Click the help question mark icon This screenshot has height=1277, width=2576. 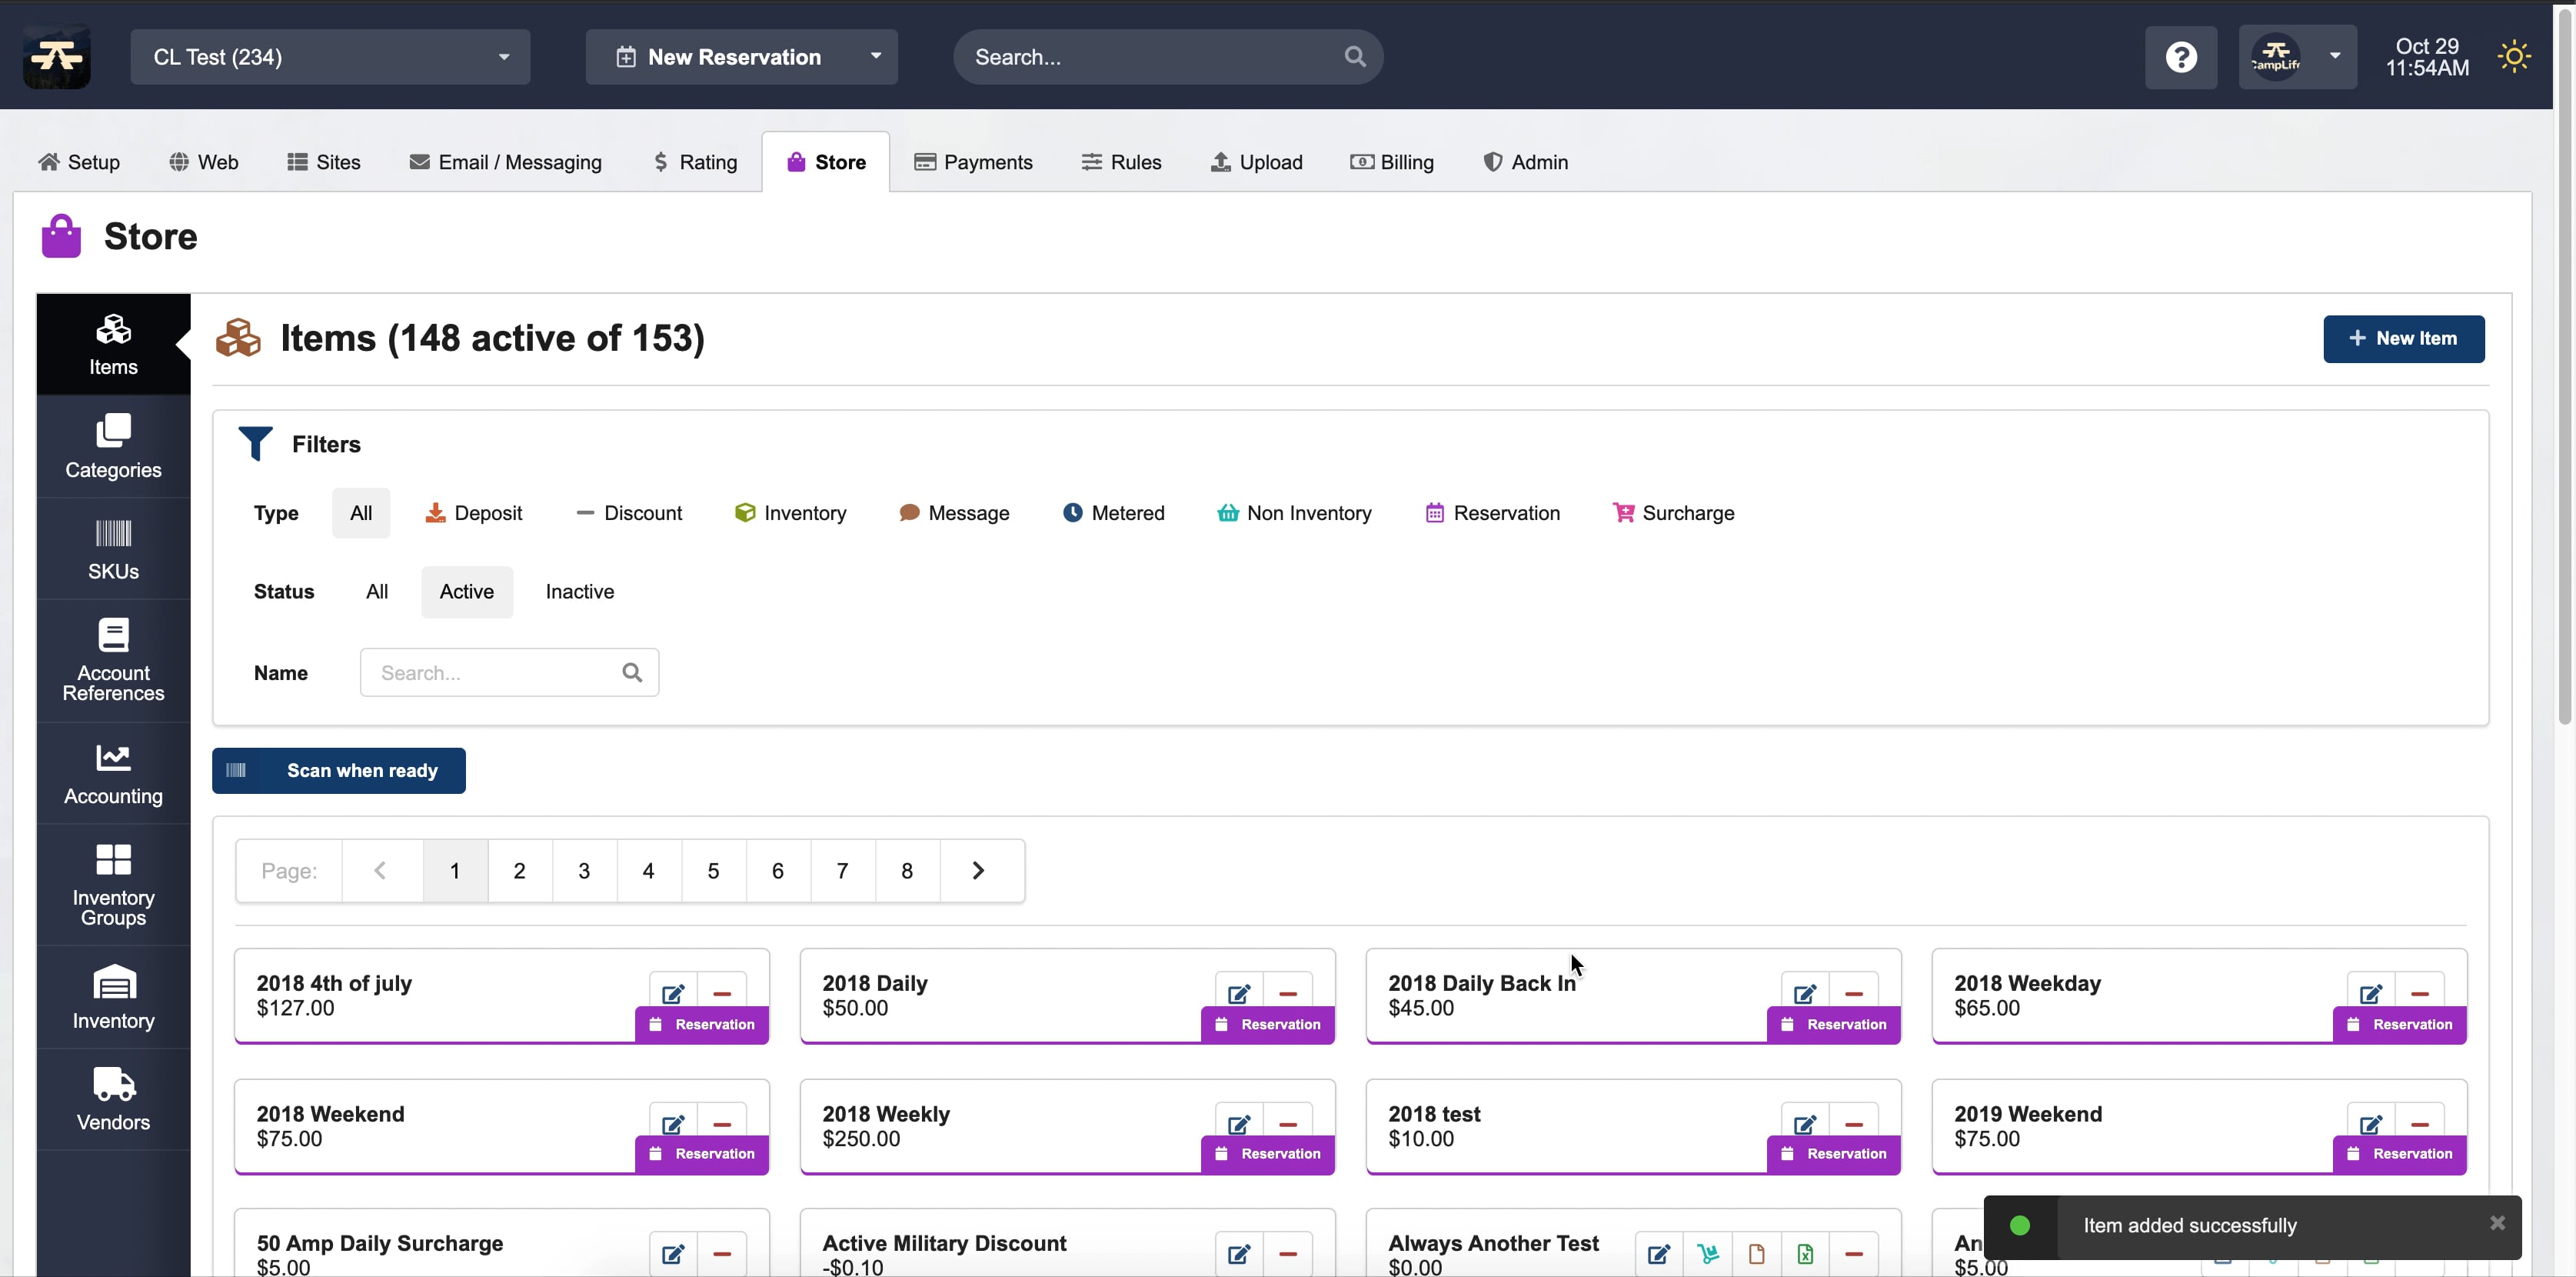click(x=2181, y=57)
